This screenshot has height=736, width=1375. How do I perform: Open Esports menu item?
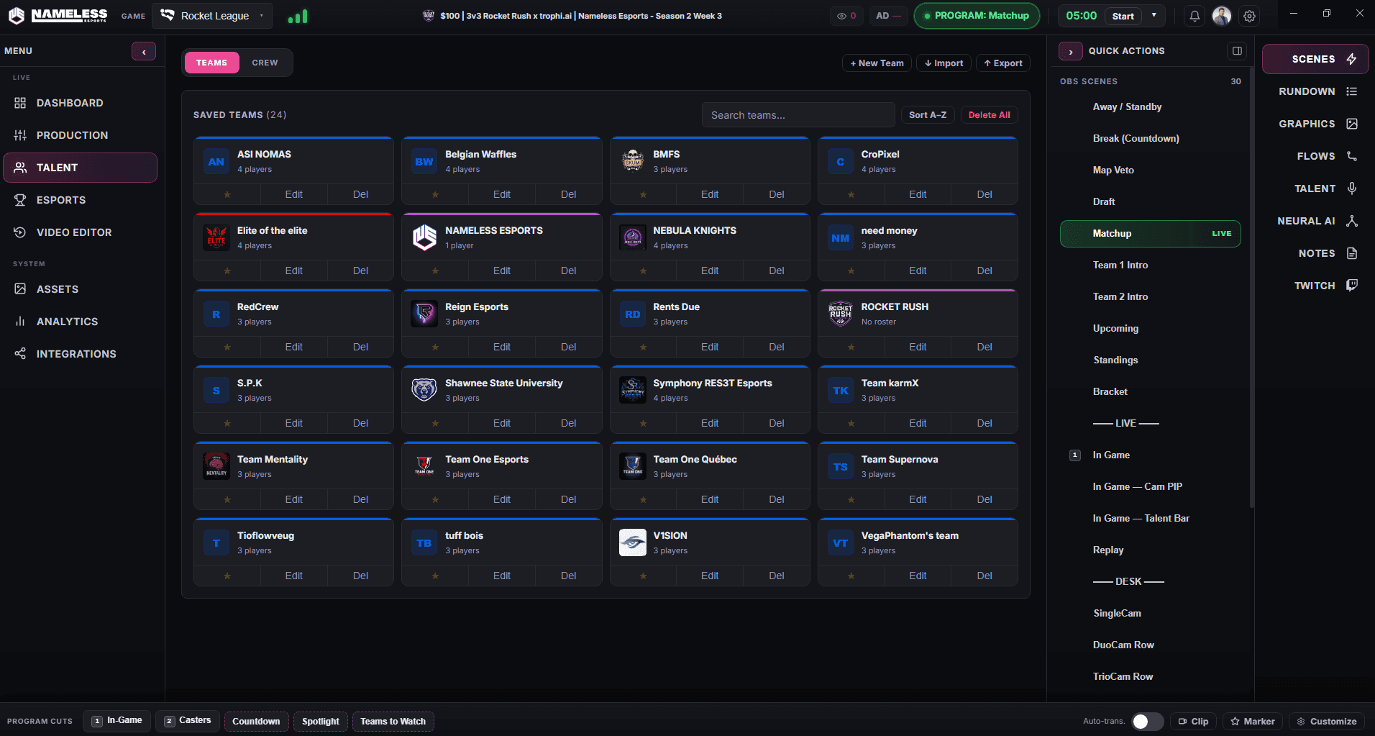coord(81,200)
